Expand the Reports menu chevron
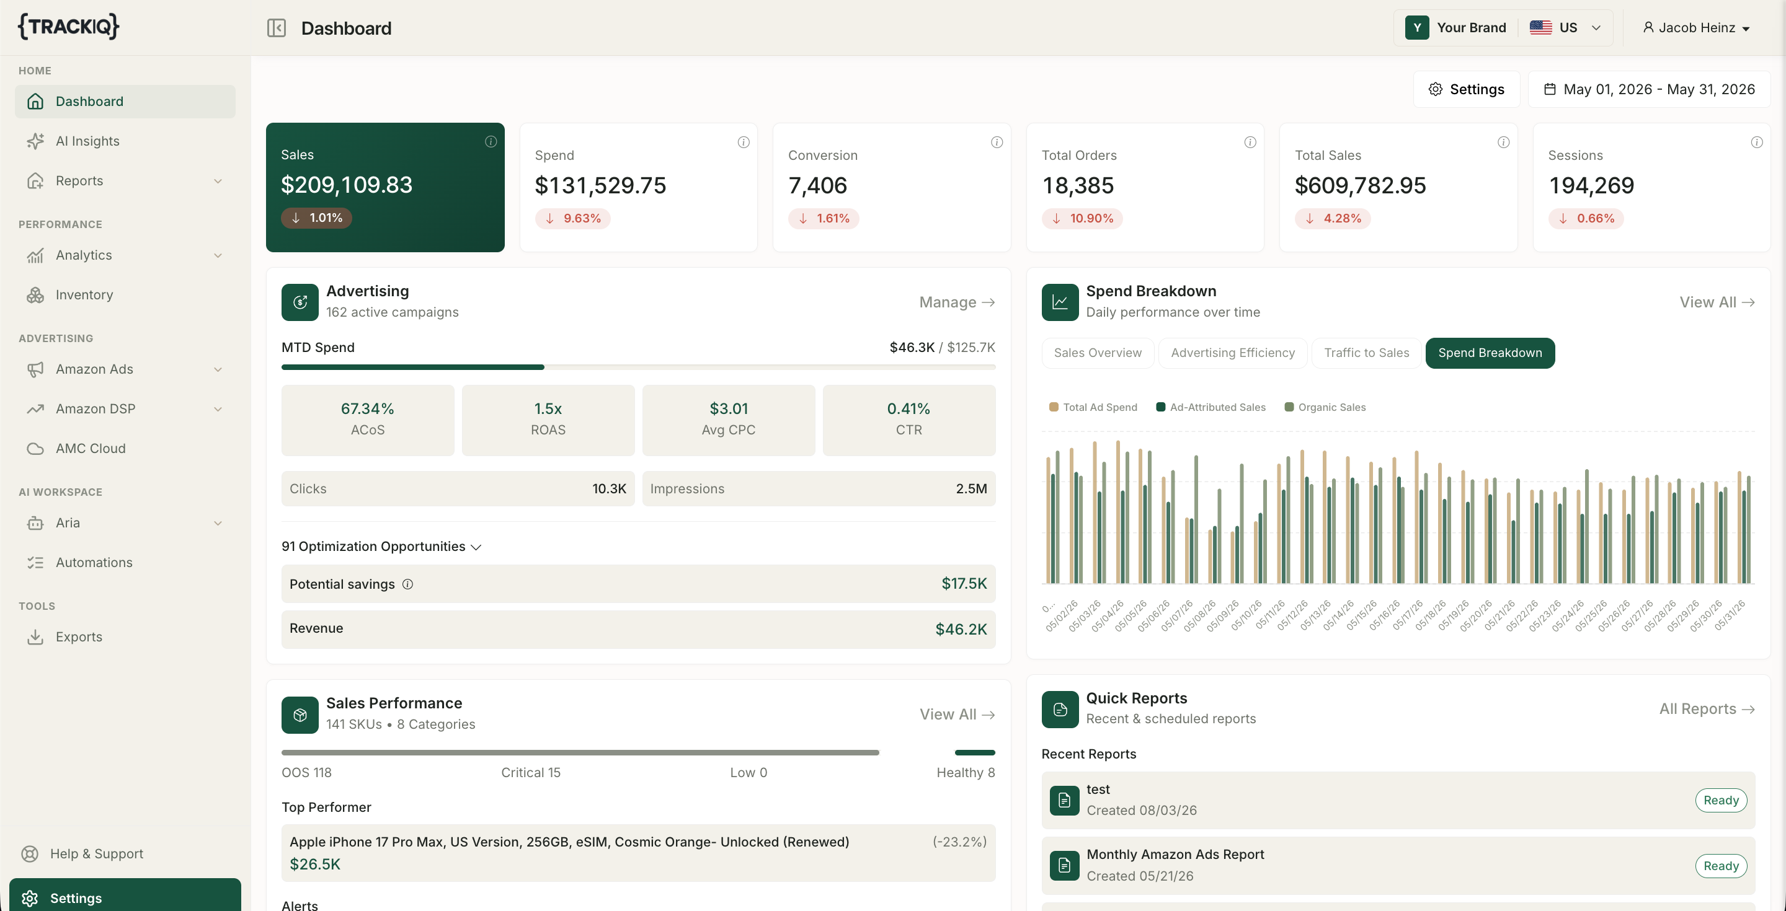1786x911 pixels. 218,182
